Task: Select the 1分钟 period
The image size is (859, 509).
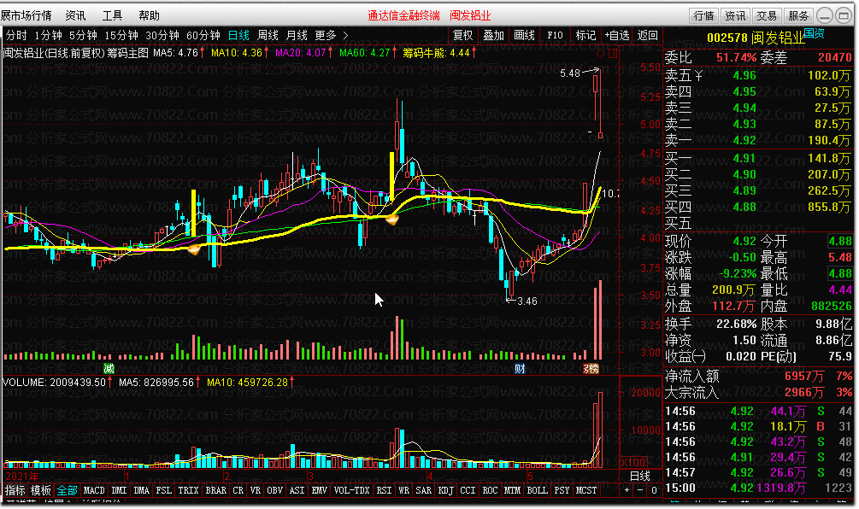Action: [48, 36]
